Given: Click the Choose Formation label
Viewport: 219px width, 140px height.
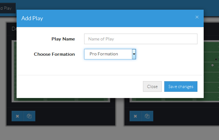Looking at the screenshot, I should point(54,54).
